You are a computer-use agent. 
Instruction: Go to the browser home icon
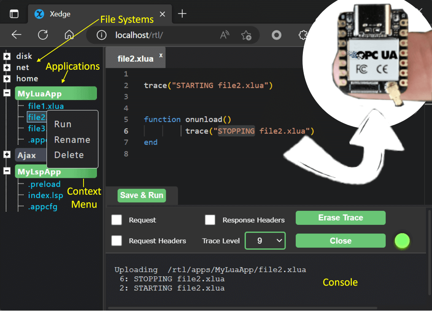[69, 35]
